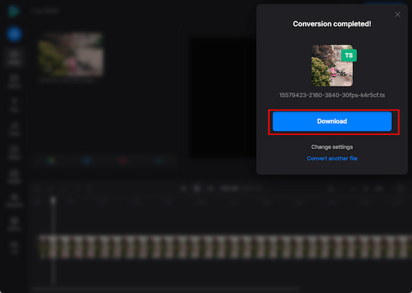
Task: Click the red import source icon
Action: 123,160
